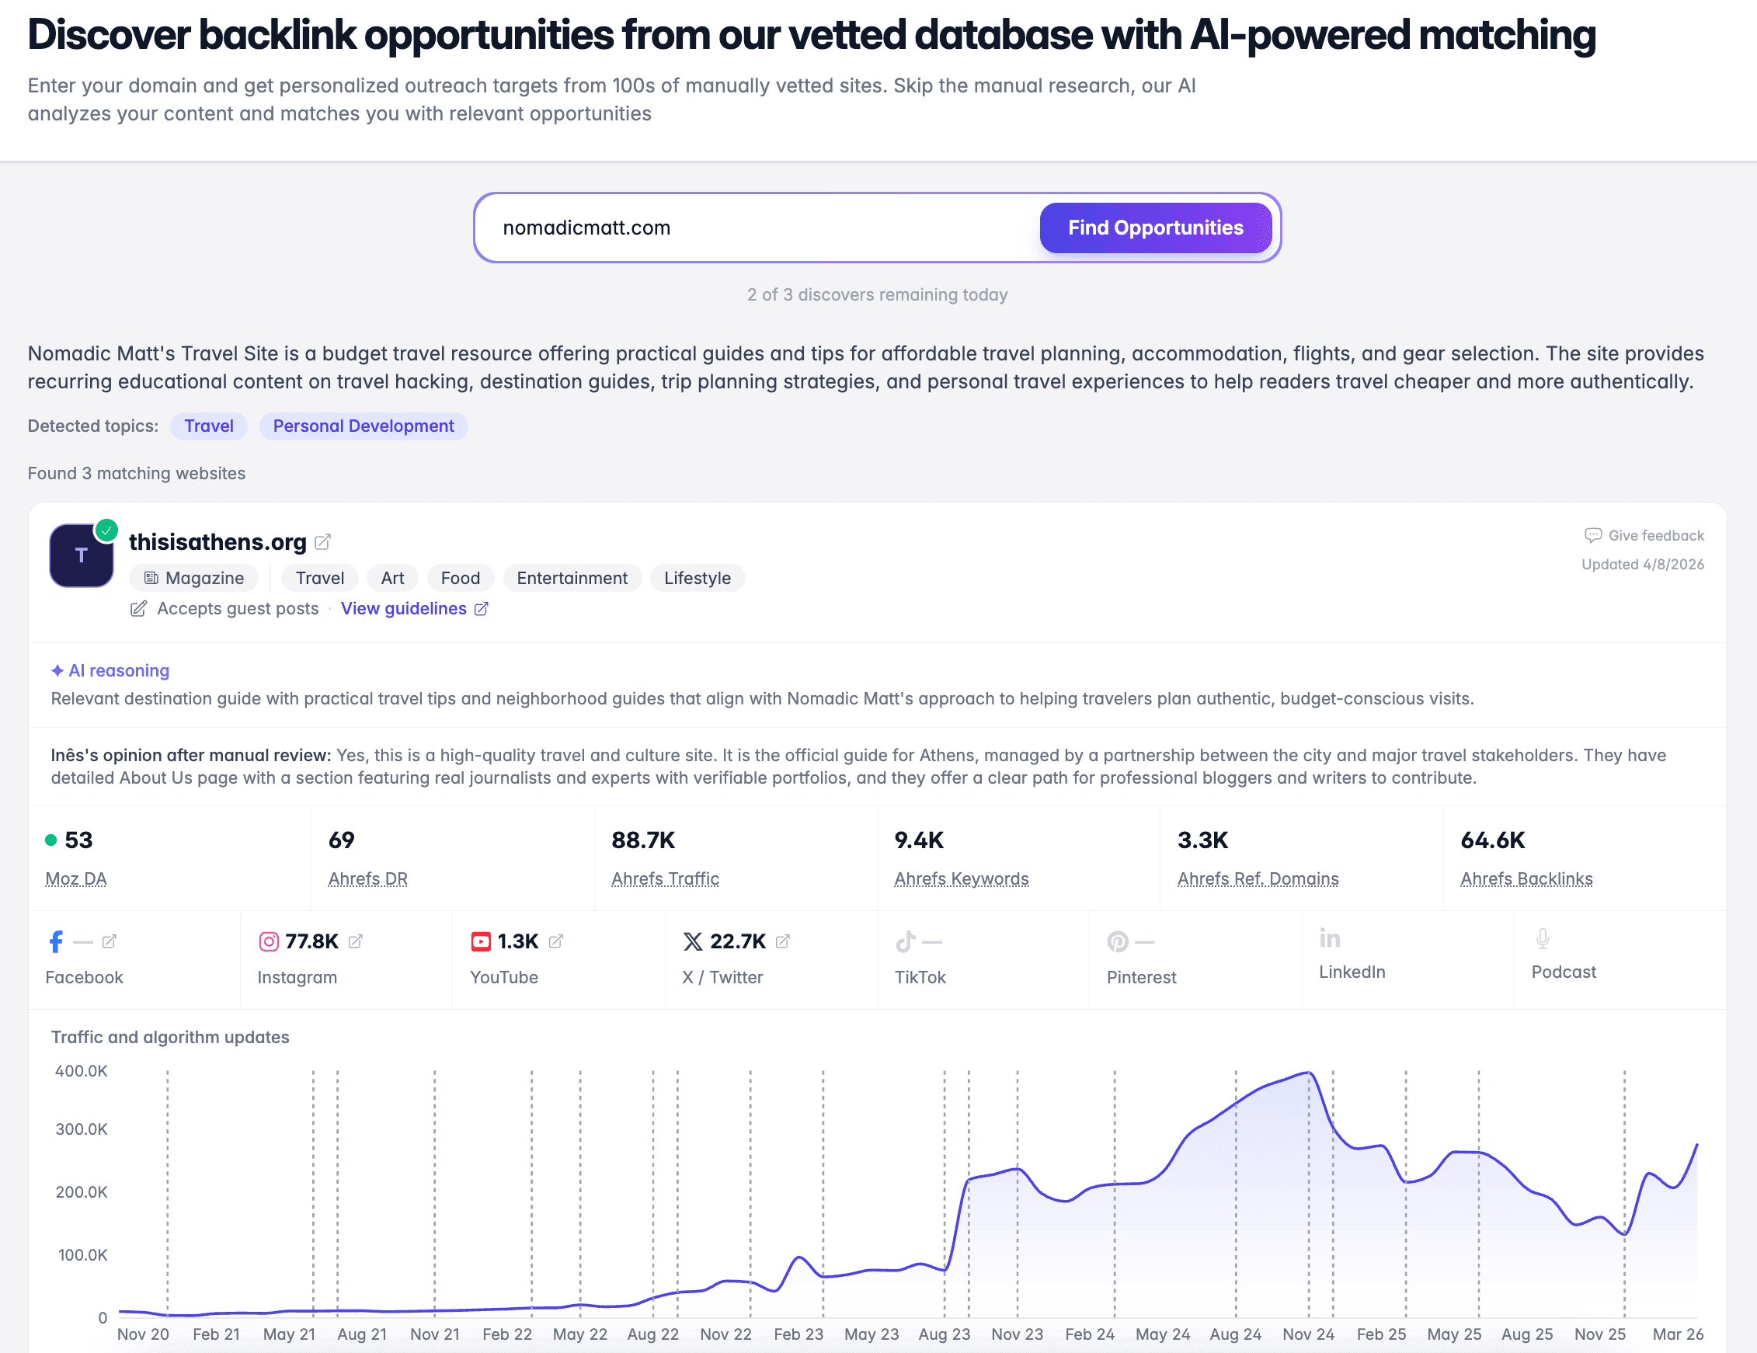
Task: Click the Traffic and algorithm updates heading
Action: 171,1038
